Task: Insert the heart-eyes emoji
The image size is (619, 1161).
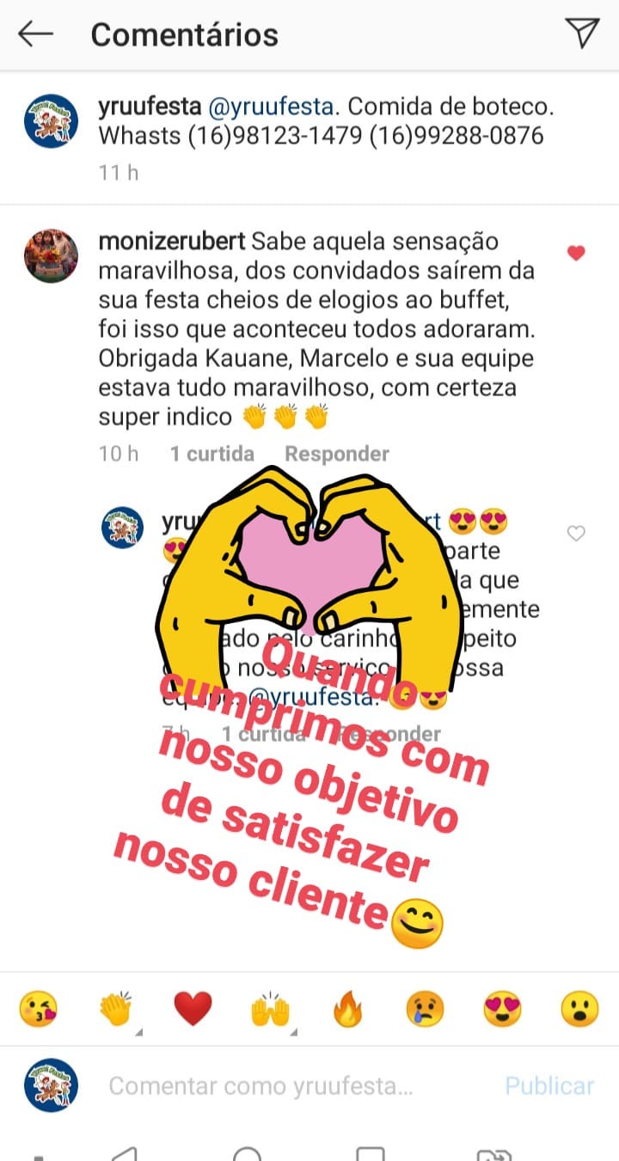Action: [502, 1010]
